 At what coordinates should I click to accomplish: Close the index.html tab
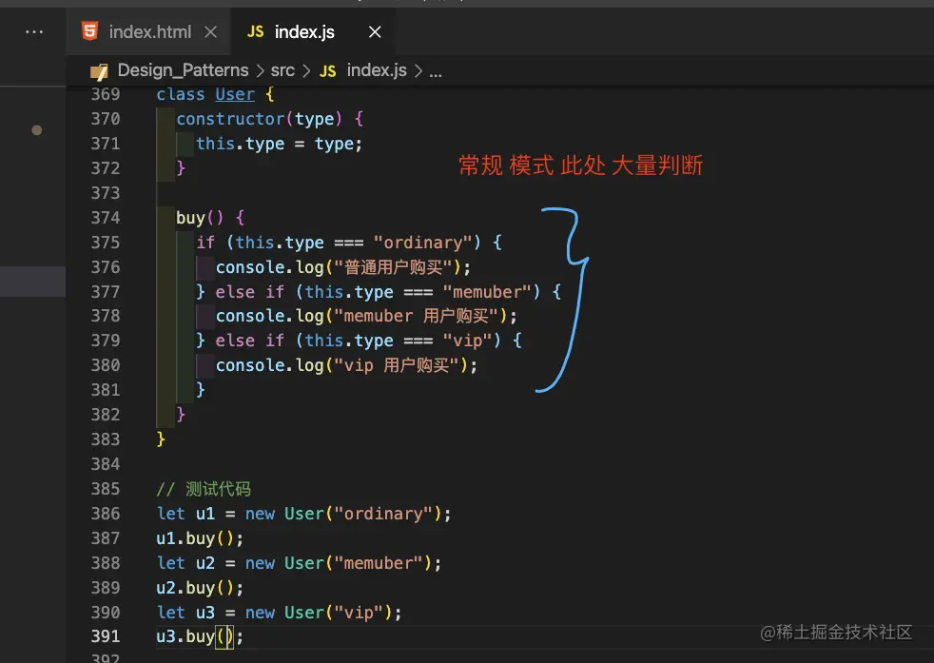[211, 32]
